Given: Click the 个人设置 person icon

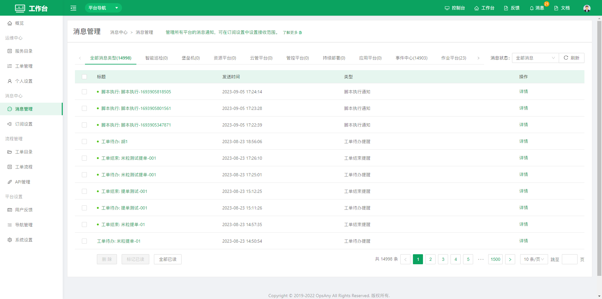Looking at the screenshot, I should (x=10, y=81).
